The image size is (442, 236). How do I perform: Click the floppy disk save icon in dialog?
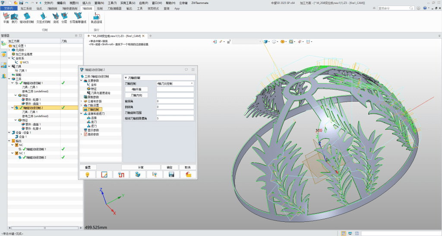click(x=171, y=174)
